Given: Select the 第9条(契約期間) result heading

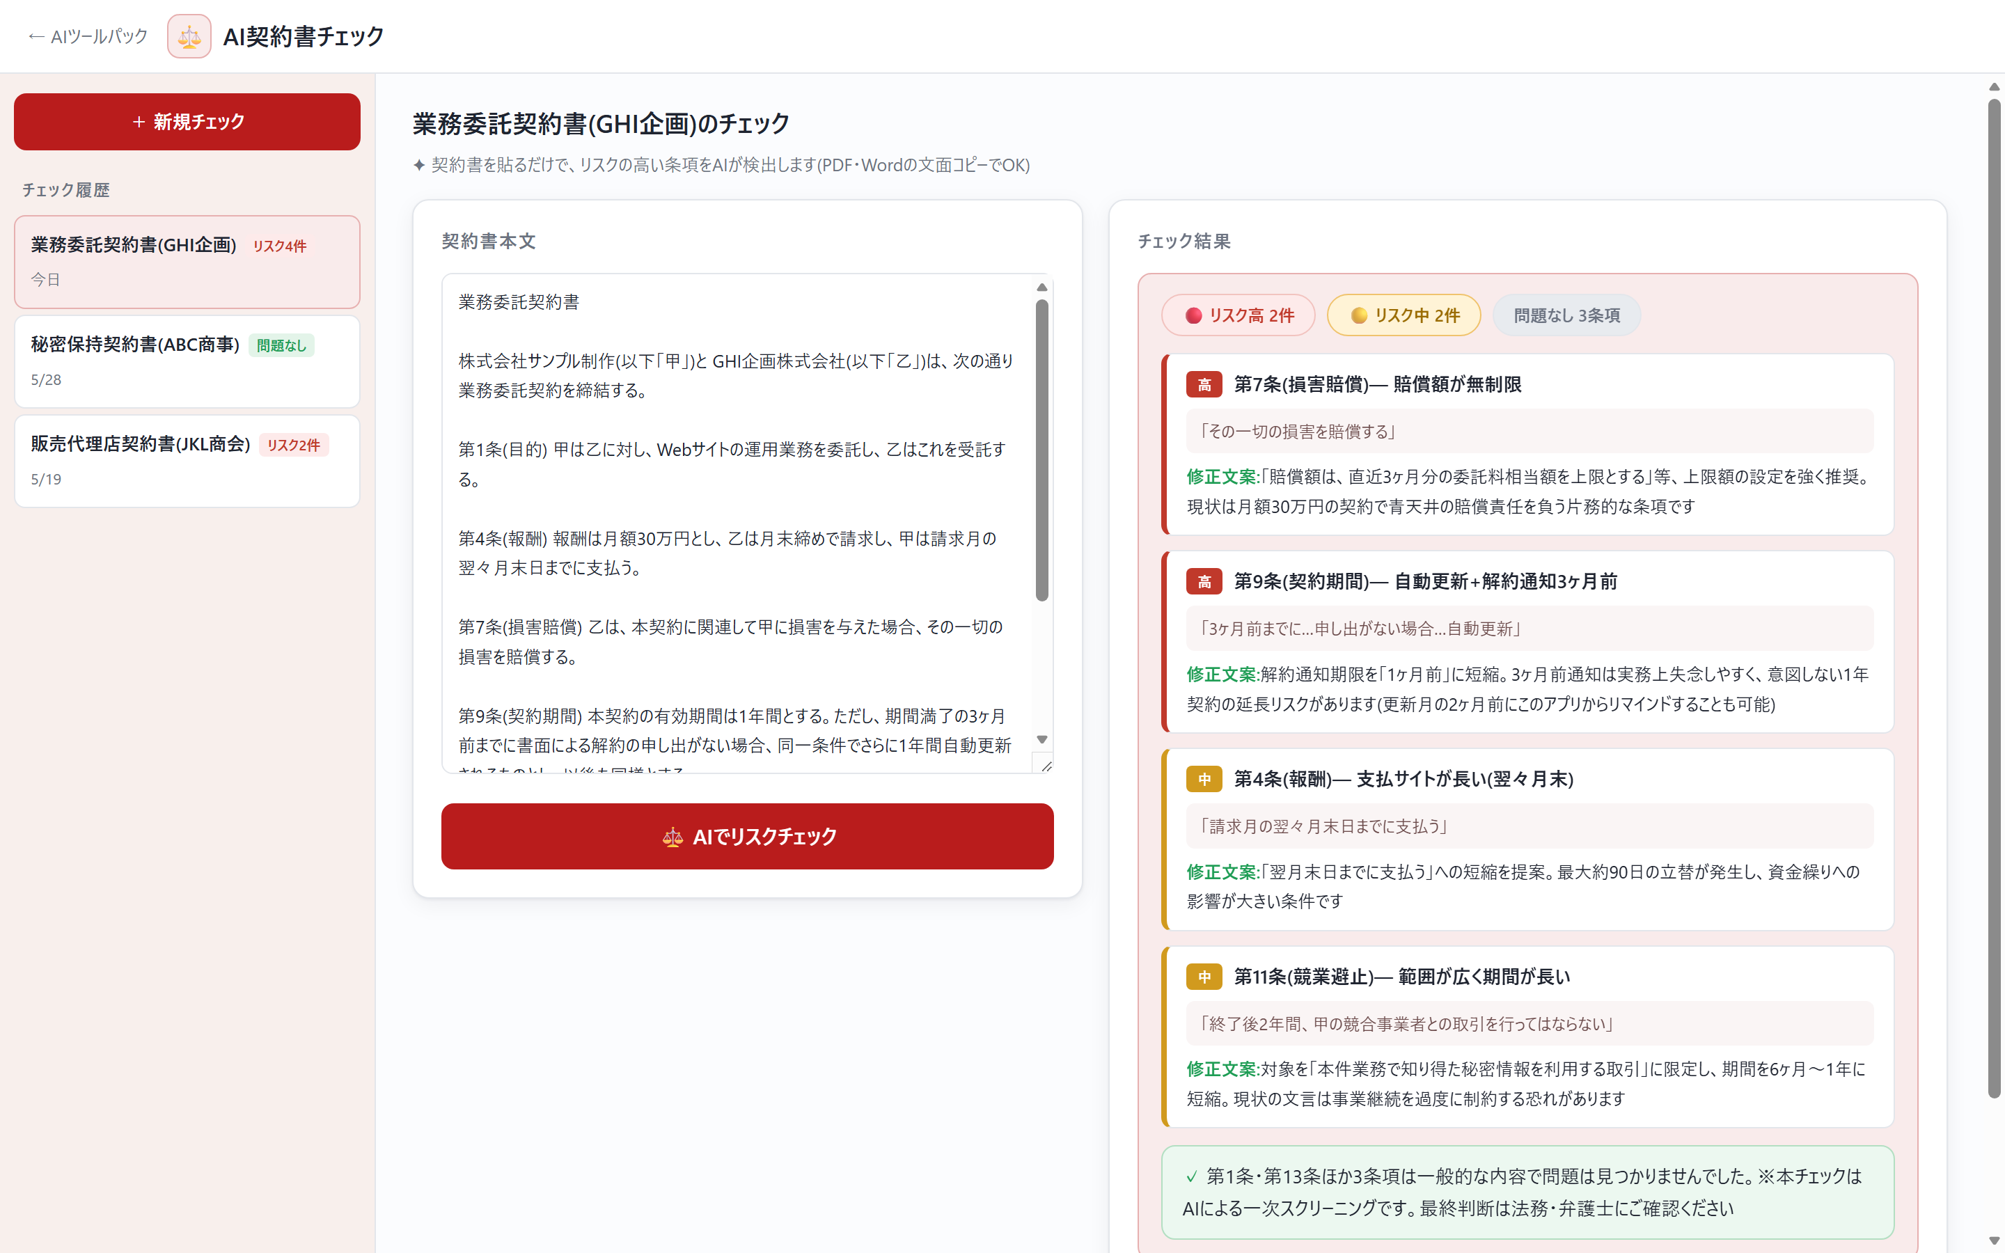Looking at the screenshot, I should tap(1426, 582).
